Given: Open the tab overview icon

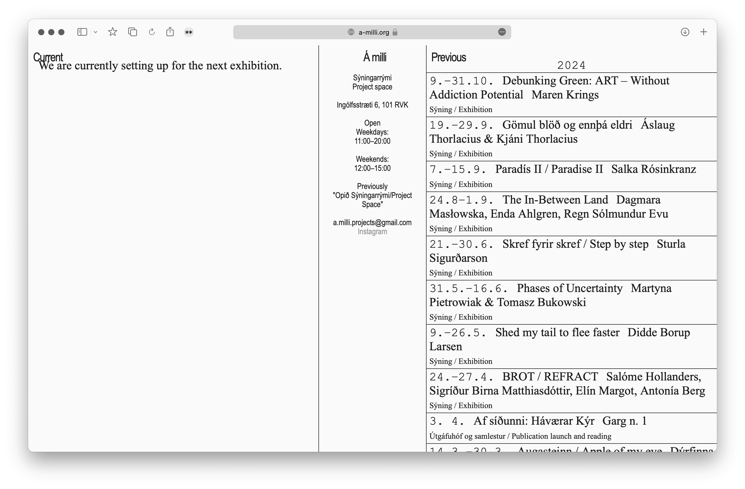Looking at the screenshot, I should [132, 32].
